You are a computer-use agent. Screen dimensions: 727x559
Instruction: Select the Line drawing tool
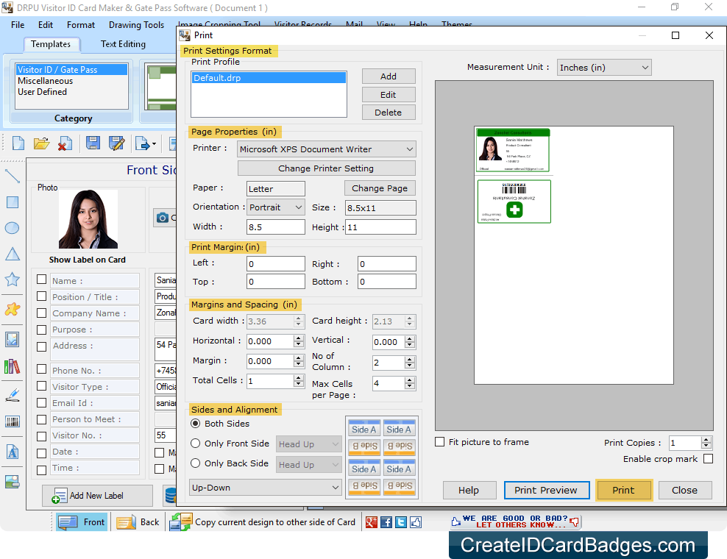click(12, 176)
